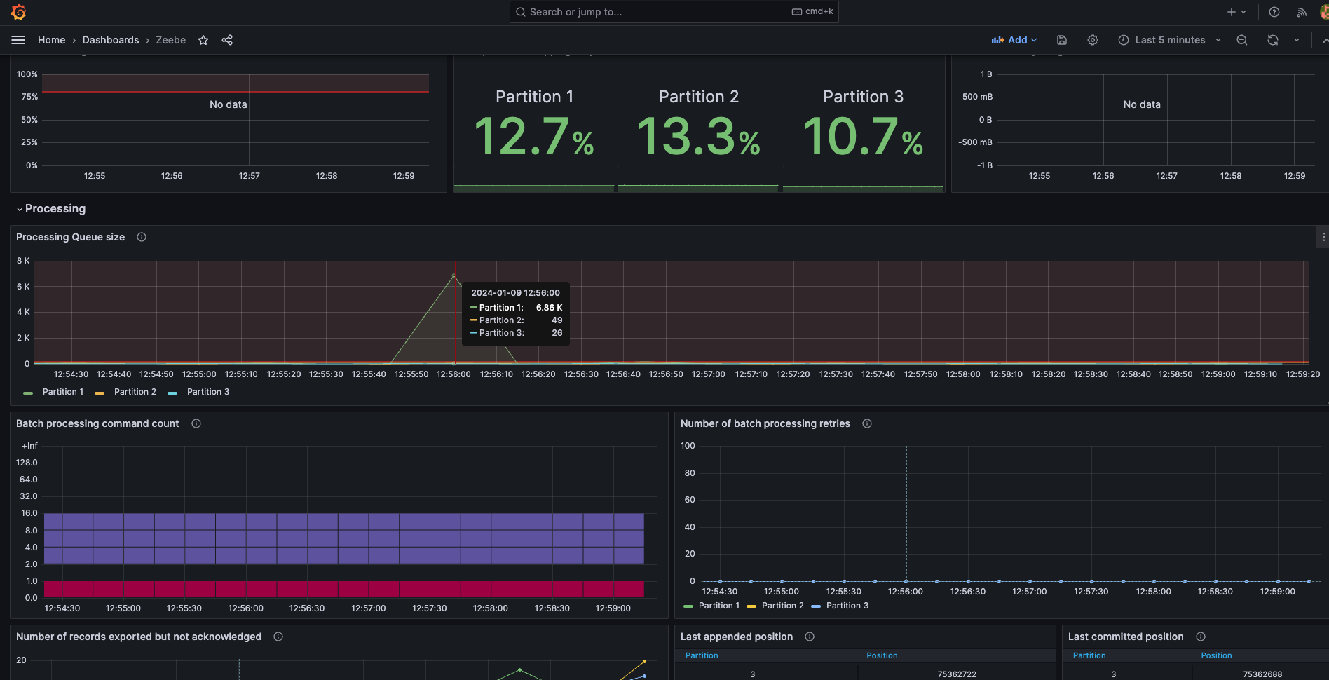1329x680 pixels.
Task: Sort Last appended table by Position column
Action: coord(882,655)
